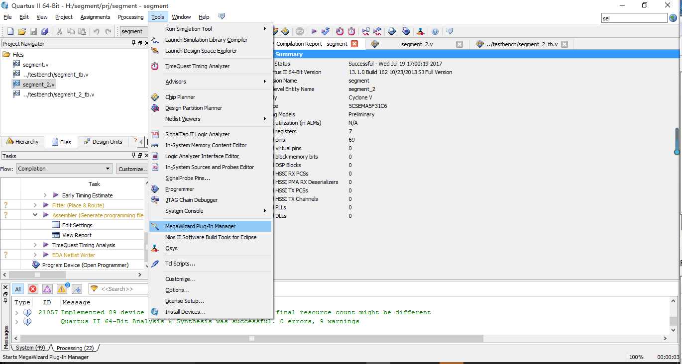The width and height of the screenshot is (682, 364).
Task: Click the Start Analysis & Synthesis icon
Action: coord(326,31)
